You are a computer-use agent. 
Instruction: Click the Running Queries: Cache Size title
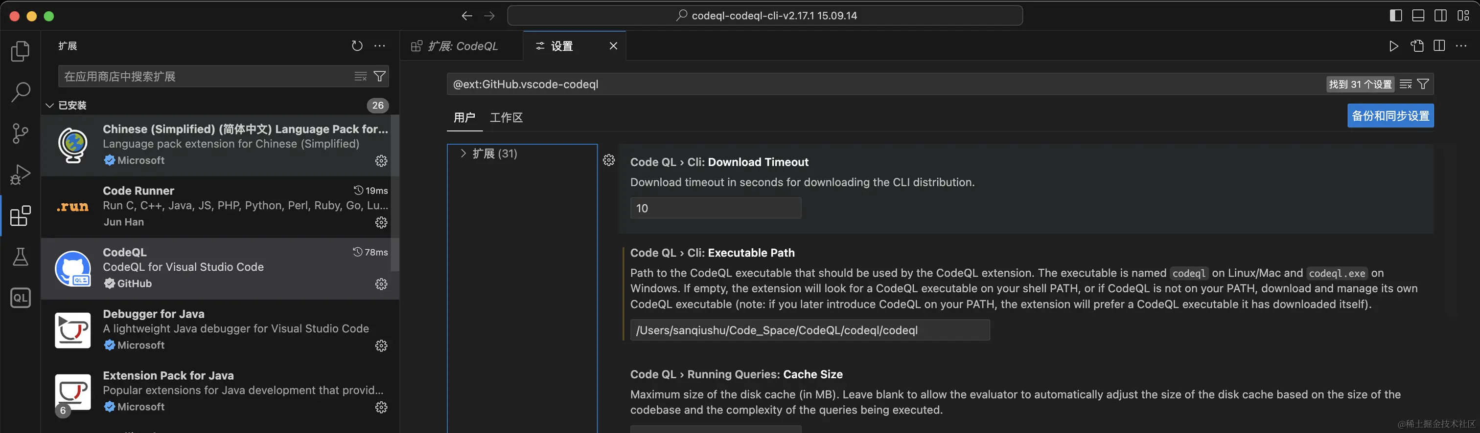click(x=737, y=374)
